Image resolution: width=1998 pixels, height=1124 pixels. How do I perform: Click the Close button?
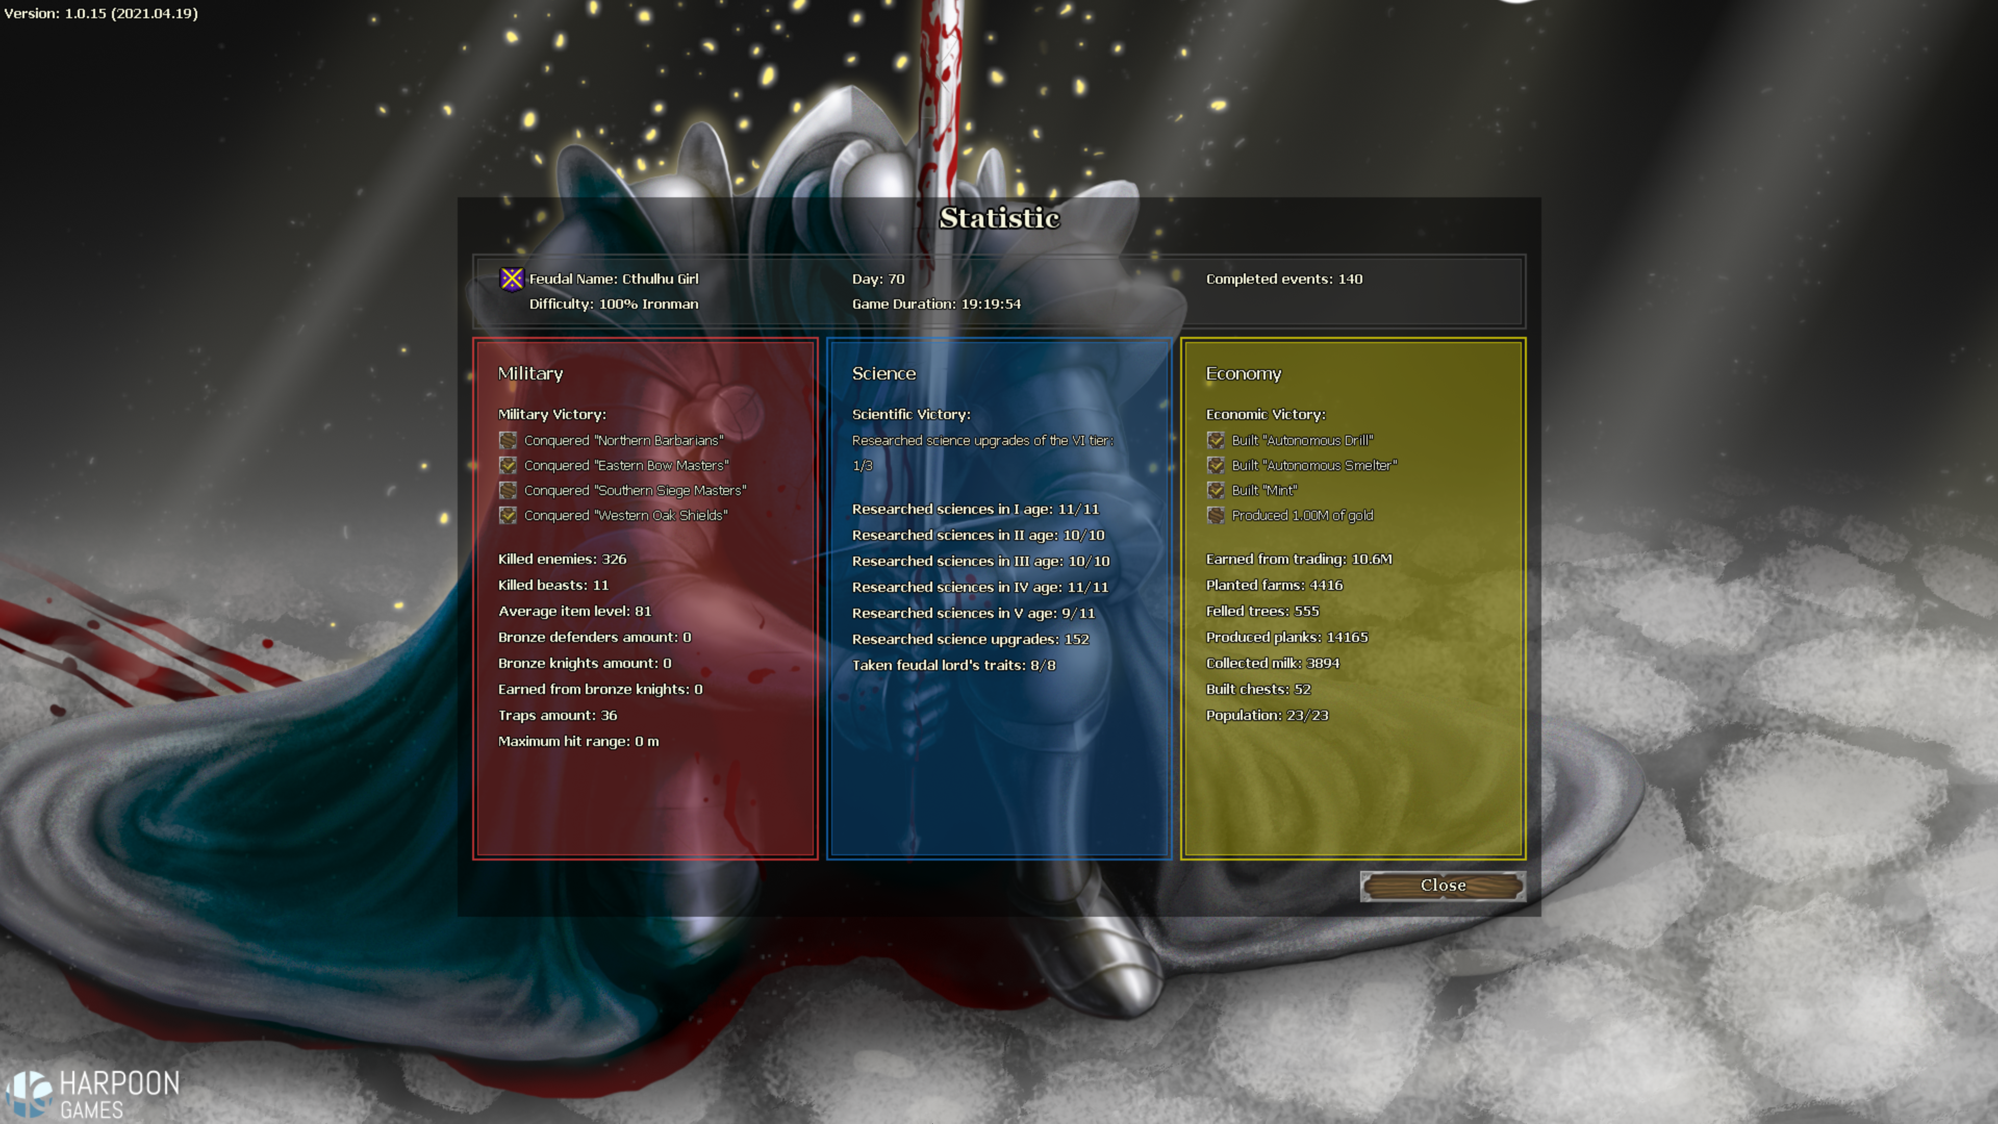(x=1443, y=885)
